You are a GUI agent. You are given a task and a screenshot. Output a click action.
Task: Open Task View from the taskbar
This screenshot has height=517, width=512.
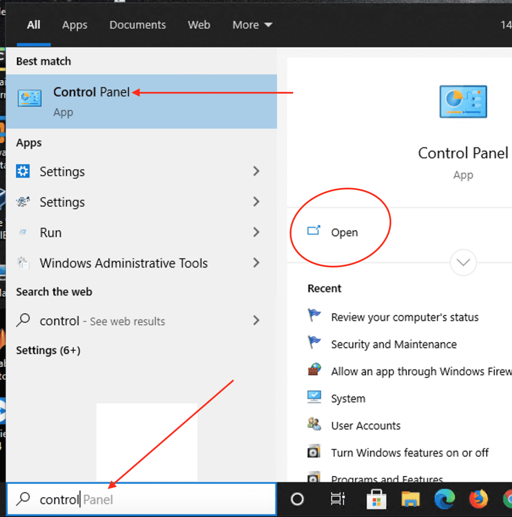(x=337, y=499)
